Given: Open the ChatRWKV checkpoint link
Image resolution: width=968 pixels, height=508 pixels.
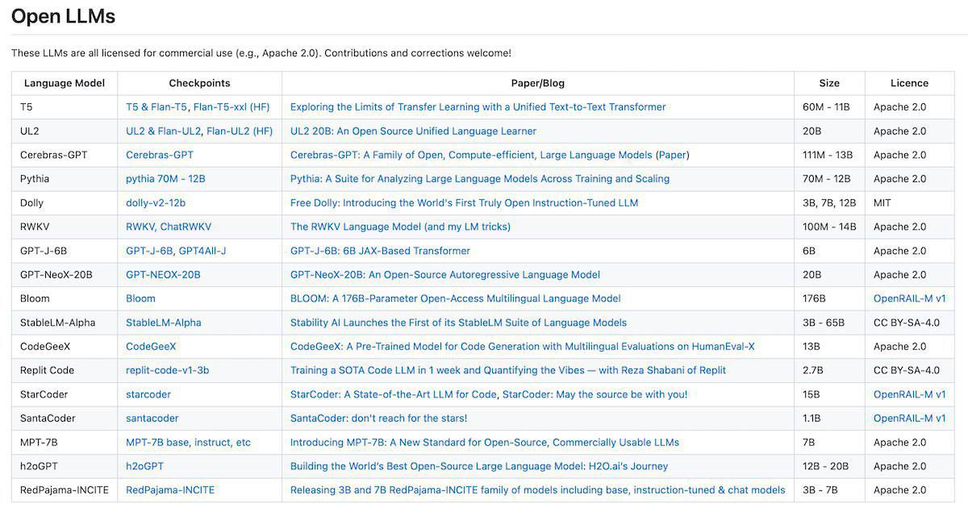Looking at the screenshot, I should click(x=186, y=227).
